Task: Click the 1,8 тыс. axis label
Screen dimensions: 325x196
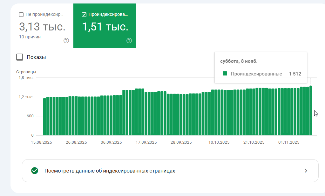Action: tap(26, 78)
